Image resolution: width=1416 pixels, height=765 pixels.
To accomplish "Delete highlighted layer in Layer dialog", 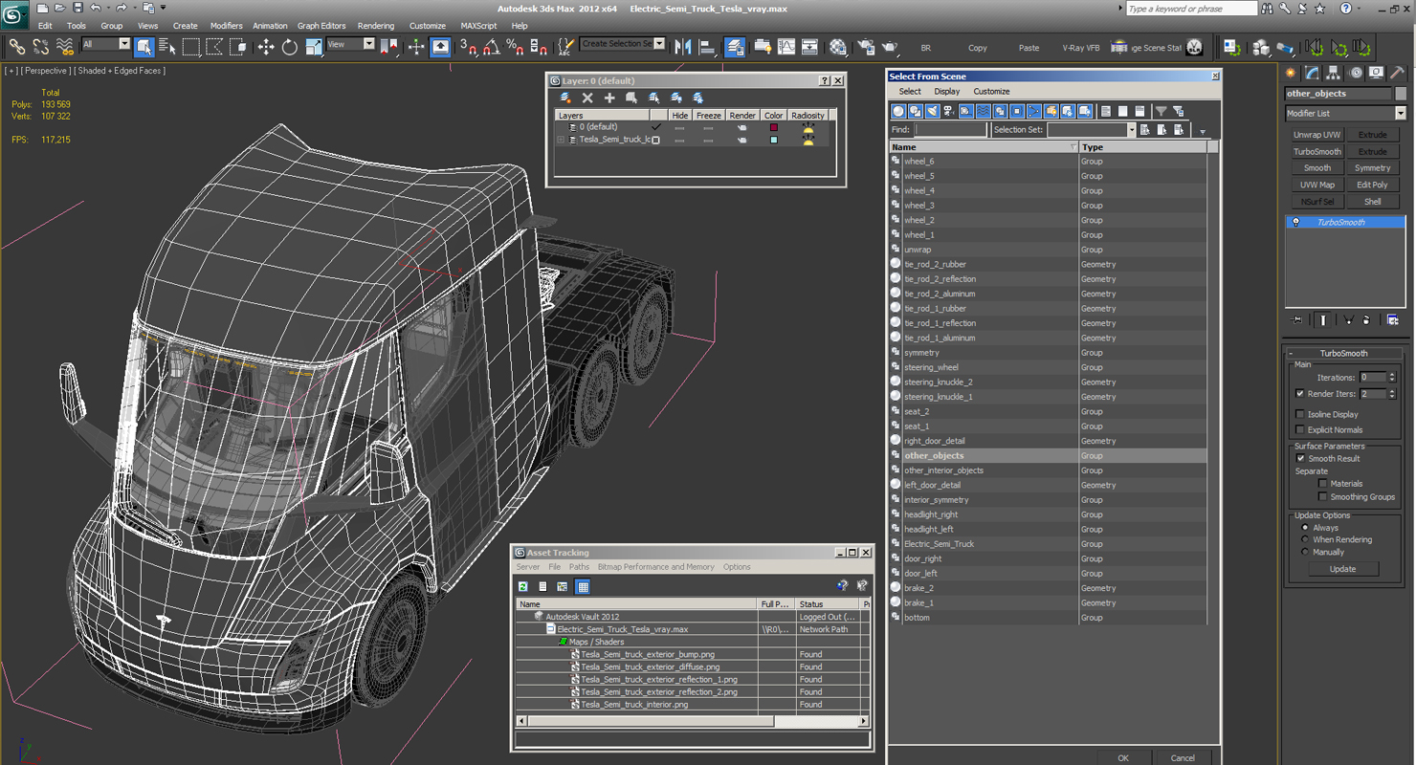I will coord(587,98).
